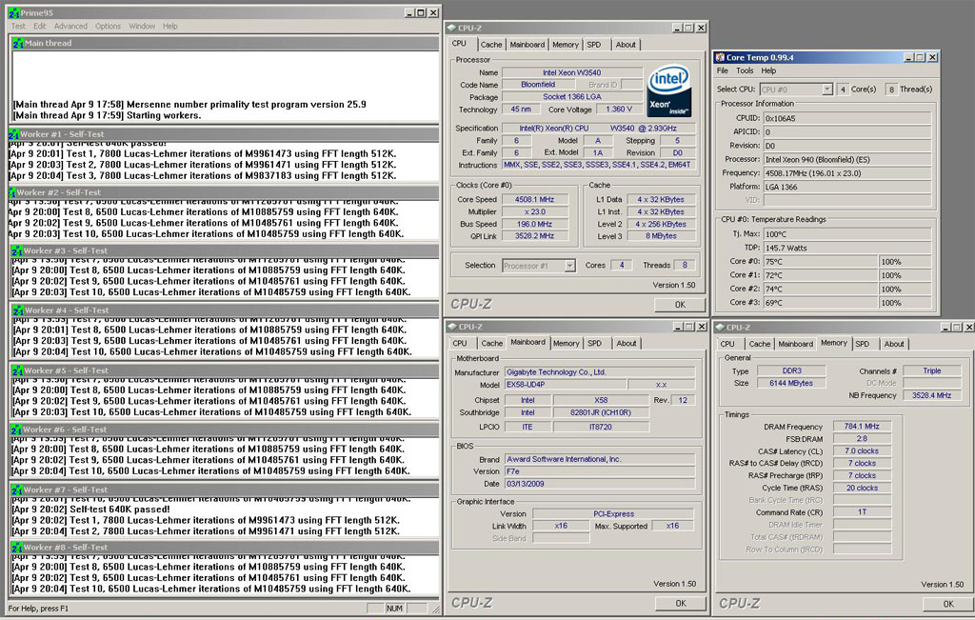Expand the Processor #1 selection dropdown in CPU-Z
The height and width of the screenshot is (620, 975).
point(569,266)
